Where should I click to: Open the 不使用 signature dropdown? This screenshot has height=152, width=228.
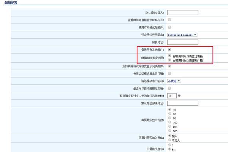(174, 81)
